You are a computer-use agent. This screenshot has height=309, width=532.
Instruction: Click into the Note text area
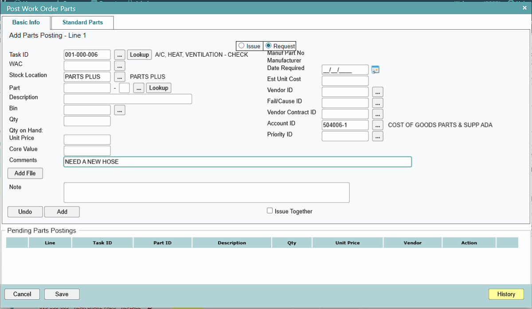(x=207, y=192)
